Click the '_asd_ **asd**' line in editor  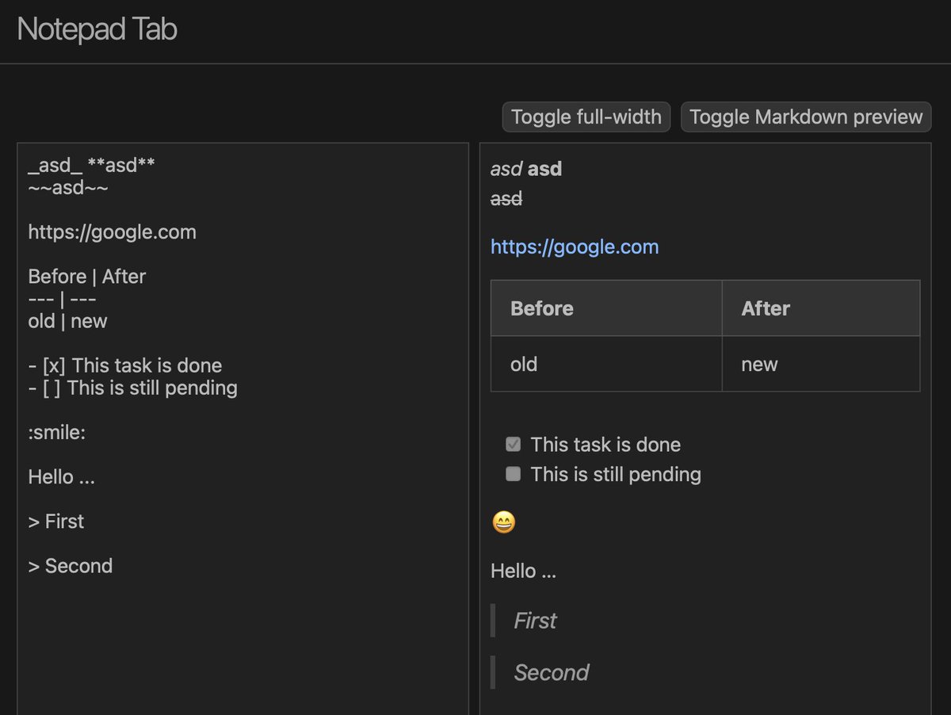coord(91,165)
